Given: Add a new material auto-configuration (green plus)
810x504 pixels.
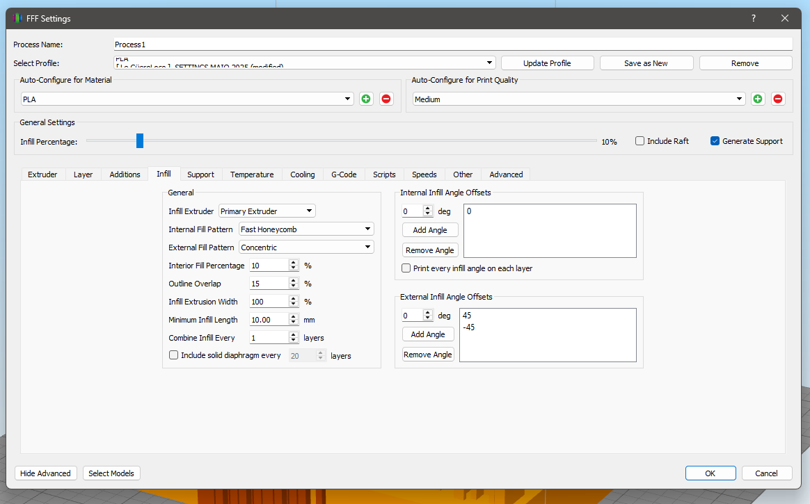Looking at the screenshot, I should pos(366,99).
